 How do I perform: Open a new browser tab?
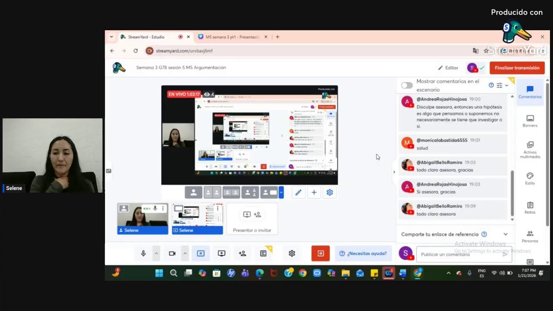277,37
